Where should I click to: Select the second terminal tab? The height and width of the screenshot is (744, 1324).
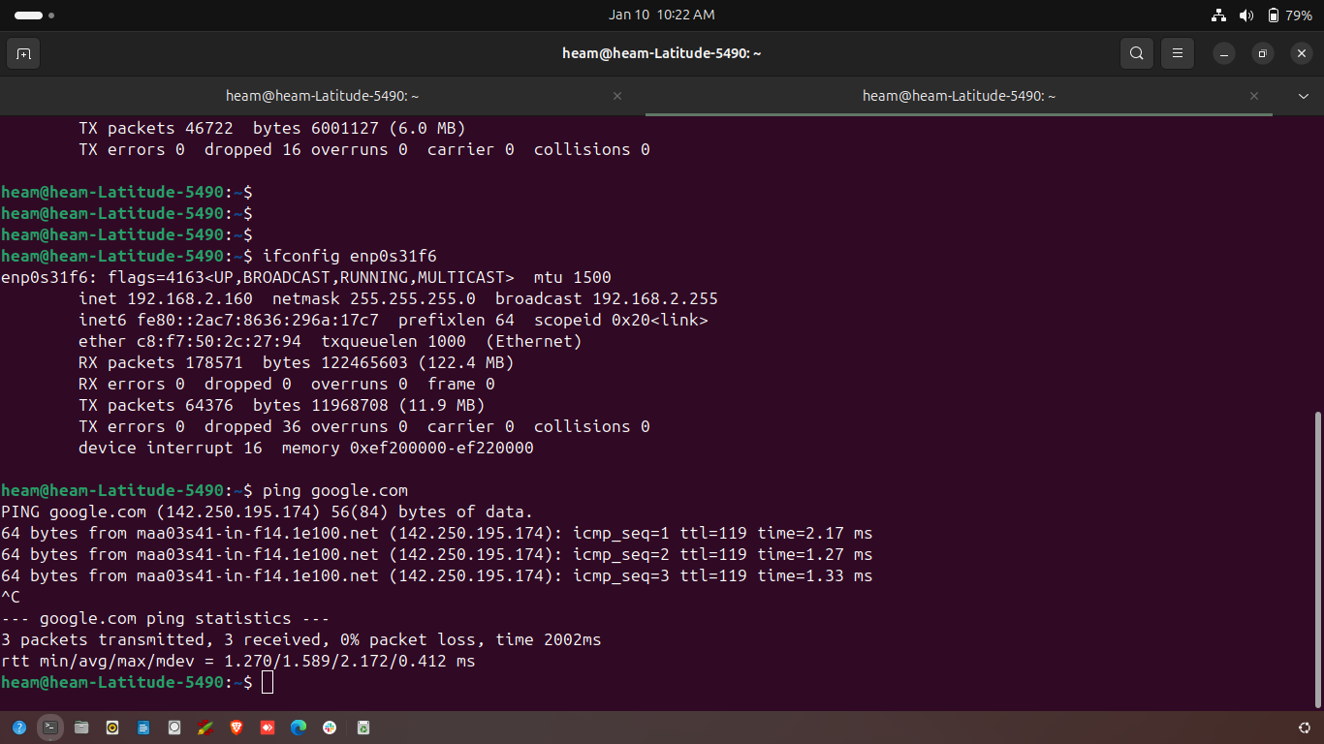coord(958,96)
